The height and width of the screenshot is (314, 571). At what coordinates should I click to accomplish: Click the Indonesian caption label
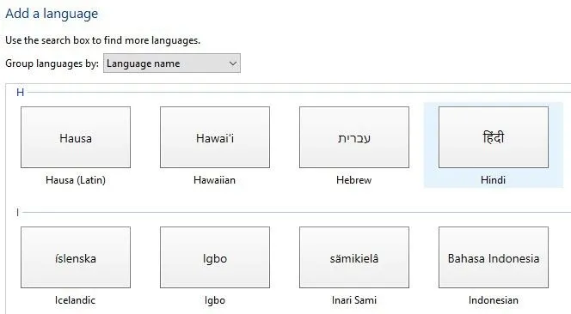(494, 300)
